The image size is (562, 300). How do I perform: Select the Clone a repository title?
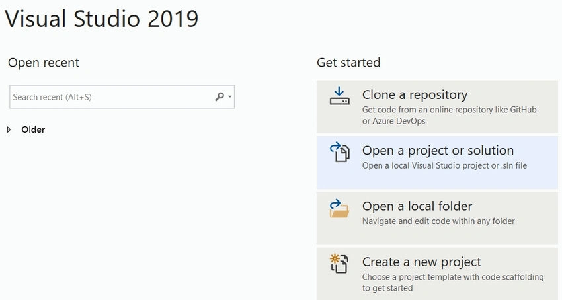[x=415, y=95]
